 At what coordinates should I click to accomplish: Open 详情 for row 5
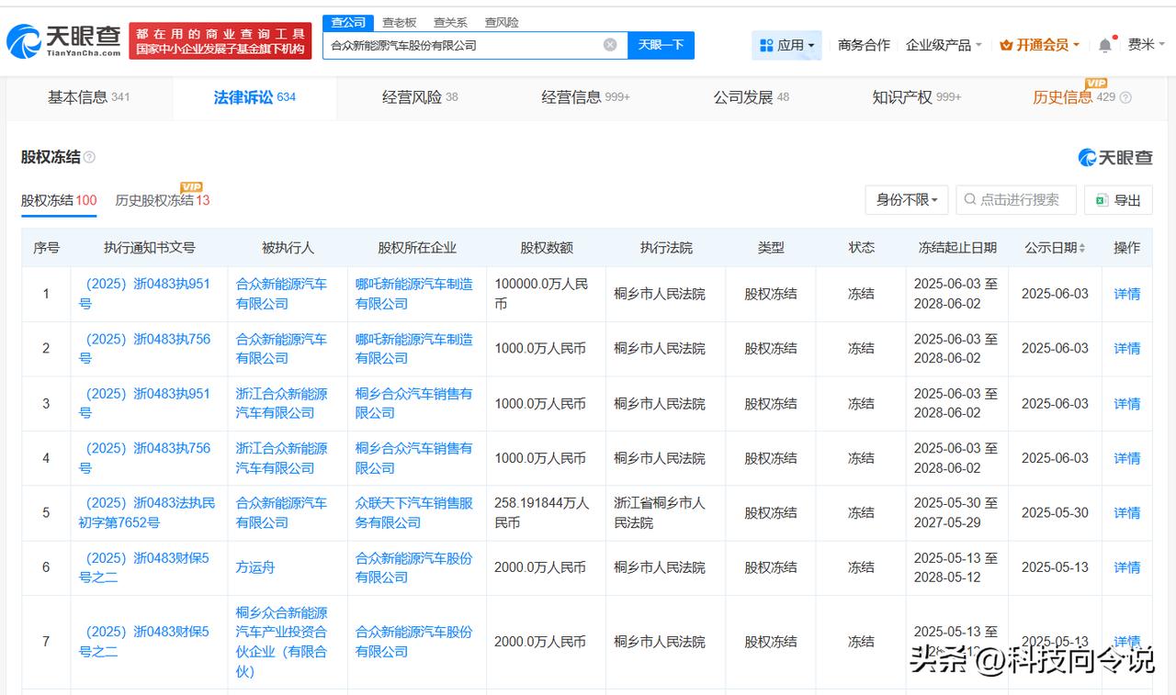(x=1127, y=513)
